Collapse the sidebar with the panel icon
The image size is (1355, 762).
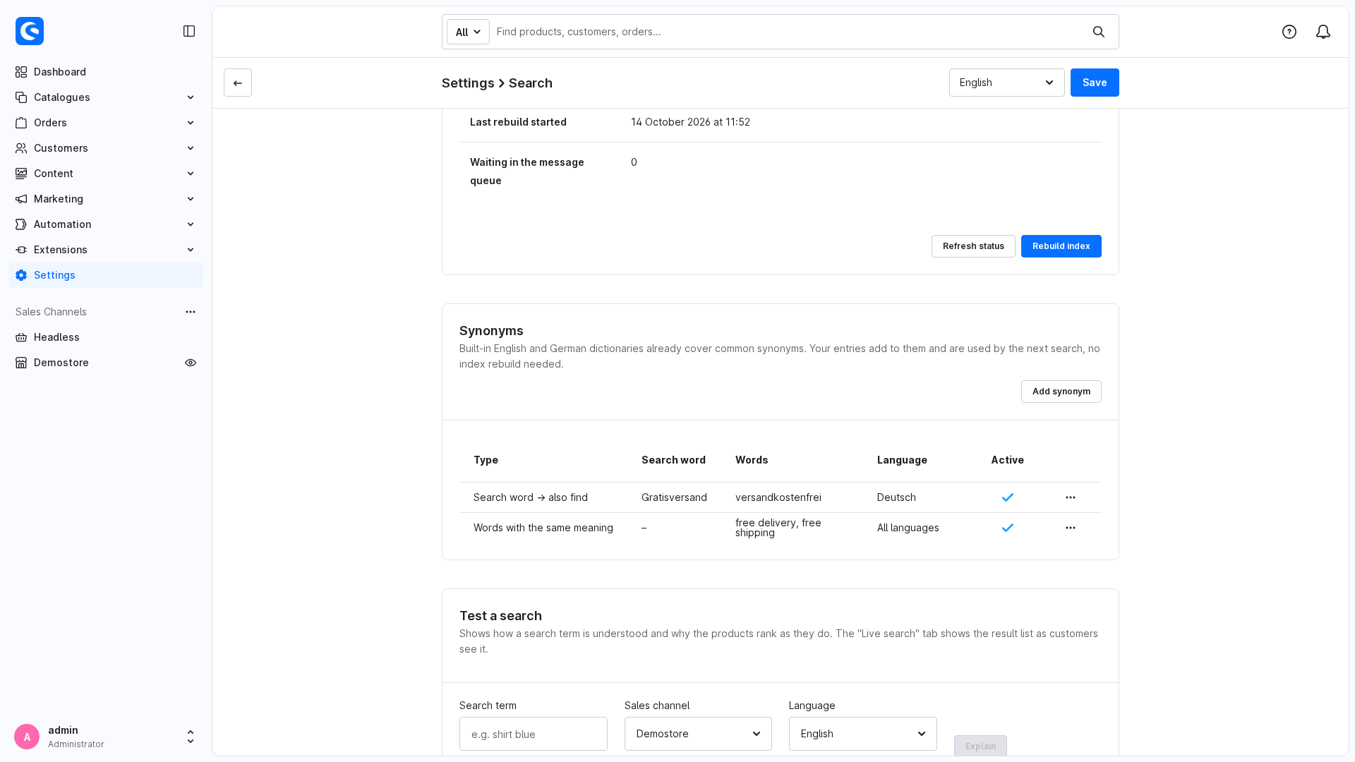point(189,31)
